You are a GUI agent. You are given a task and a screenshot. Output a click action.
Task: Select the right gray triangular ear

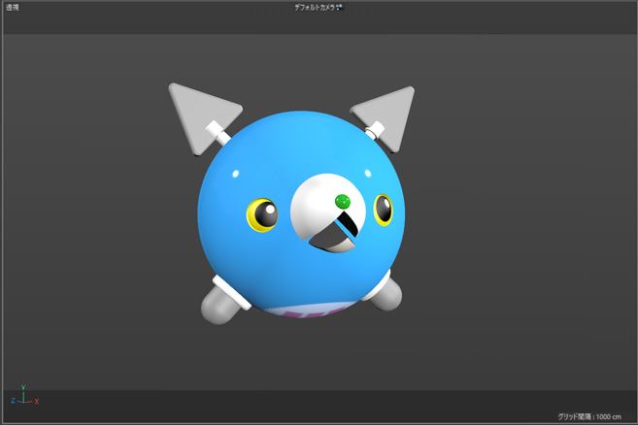[x=391, y=110]
